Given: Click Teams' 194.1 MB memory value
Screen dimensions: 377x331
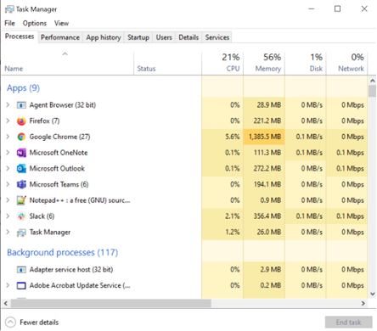Looking at the screenshot, I should click(267, 184).
